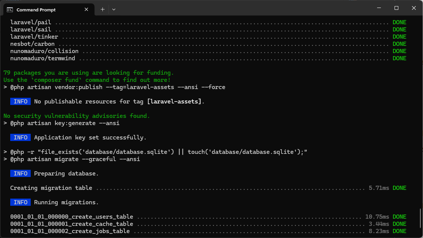The width and height of the screenshot is (423, 238).
Task: Click DONE next to nunomaduro/termwind
Action: [x=399, y=58]
